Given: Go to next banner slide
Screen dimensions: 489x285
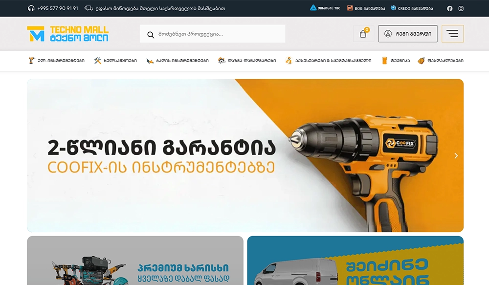Looking at the screenshot, I should 456,156.
